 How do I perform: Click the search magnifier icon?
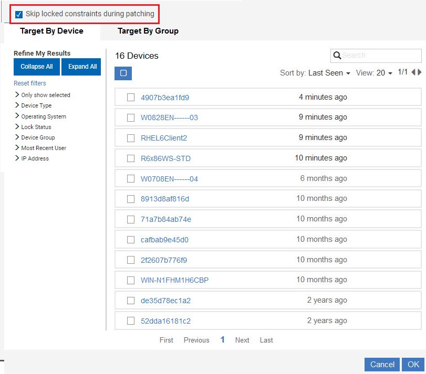pyautogui.click(x=337, y=56)
